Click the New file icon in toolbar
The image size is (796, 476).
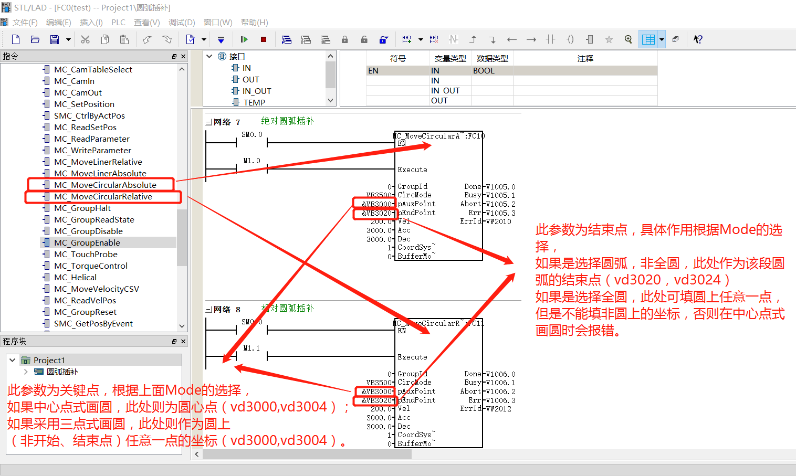pos(16,39)
